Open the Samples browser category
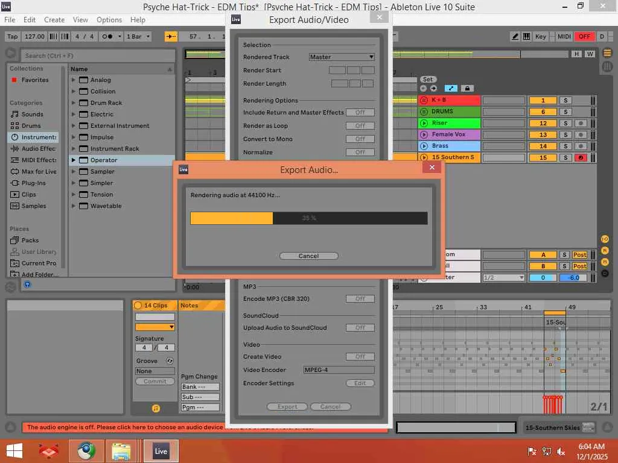This screenshot has width=618, height=463. click(x=34, y=206)
